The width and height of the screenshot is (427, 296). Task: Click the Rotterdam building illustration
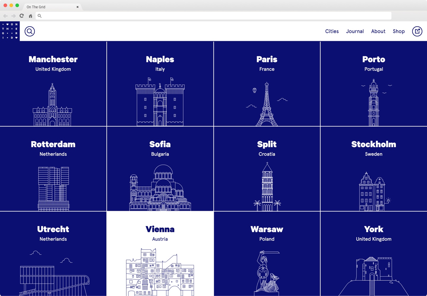point(53,189)
